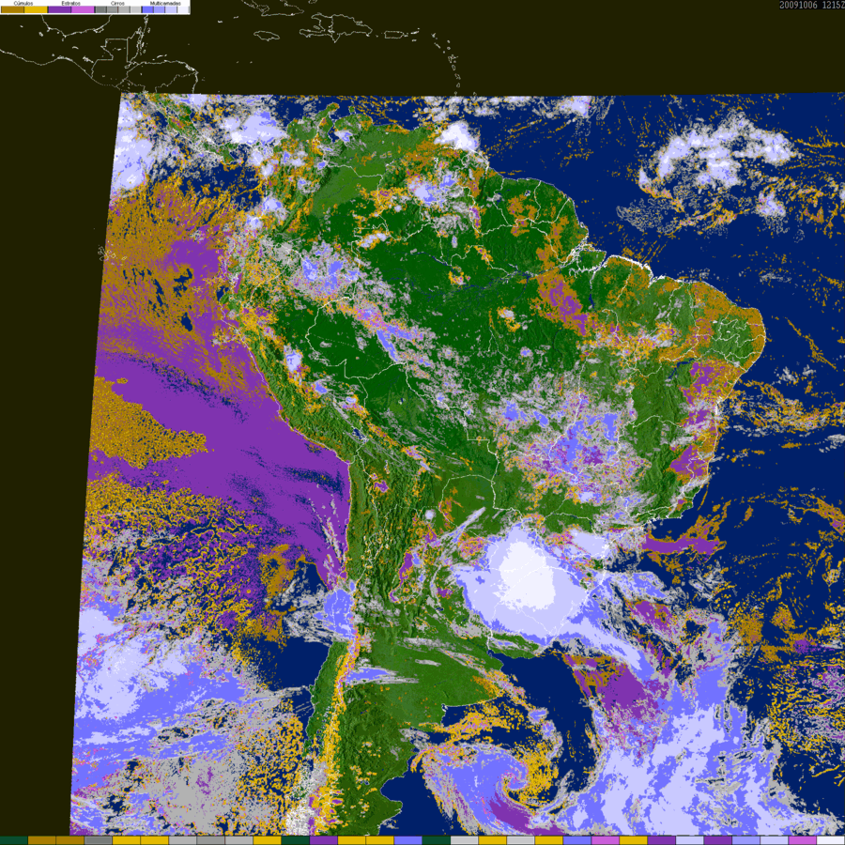Click the yellow Cúmulos legend swatch

[x=36, y=9]
